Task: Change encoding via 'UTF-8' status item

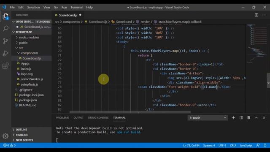Action: point(222,145)
